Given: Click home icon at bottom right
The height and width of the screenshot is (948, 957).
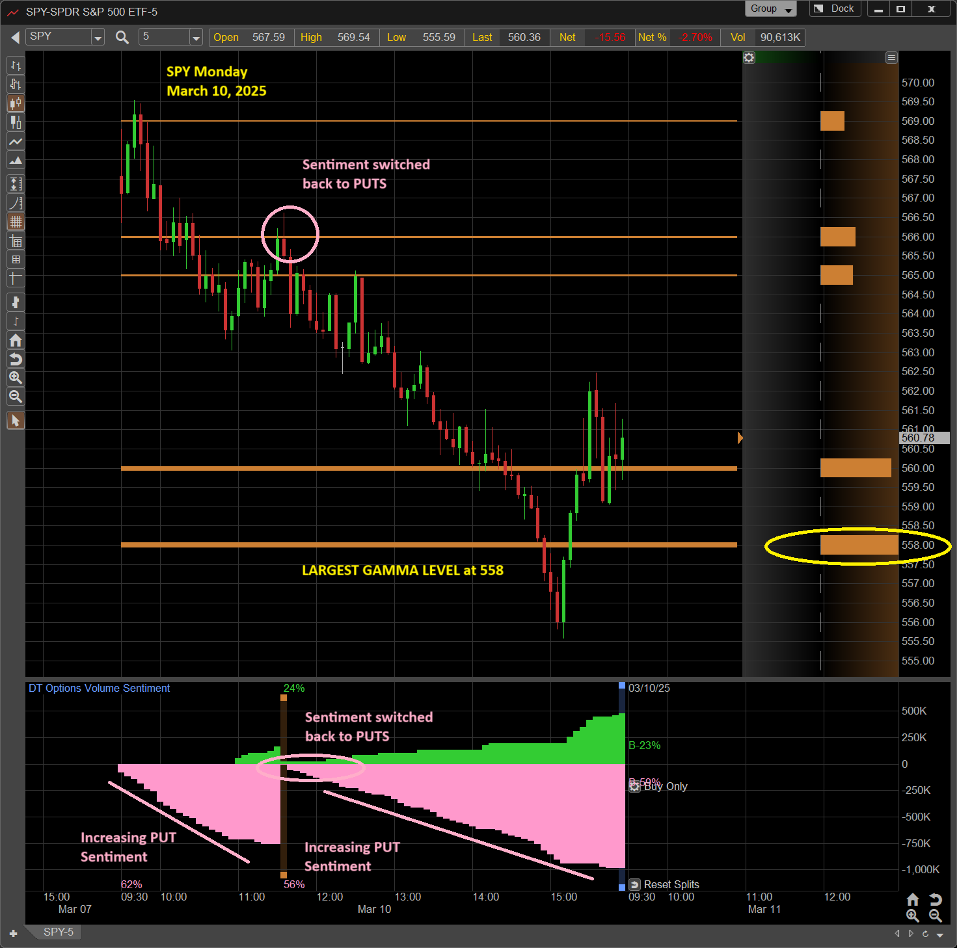Looking at the screenshot, I should [913, 899].
